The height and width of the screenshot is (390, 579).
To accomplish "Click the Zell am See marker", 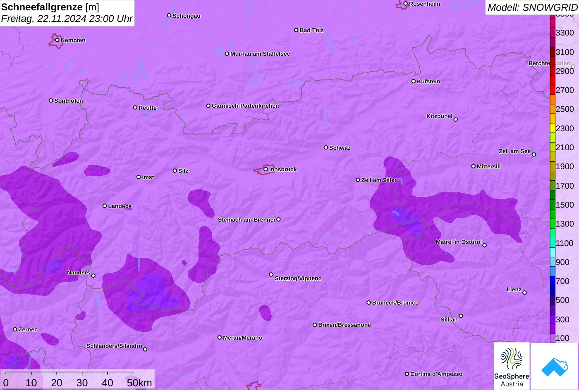I will (534, 155).
